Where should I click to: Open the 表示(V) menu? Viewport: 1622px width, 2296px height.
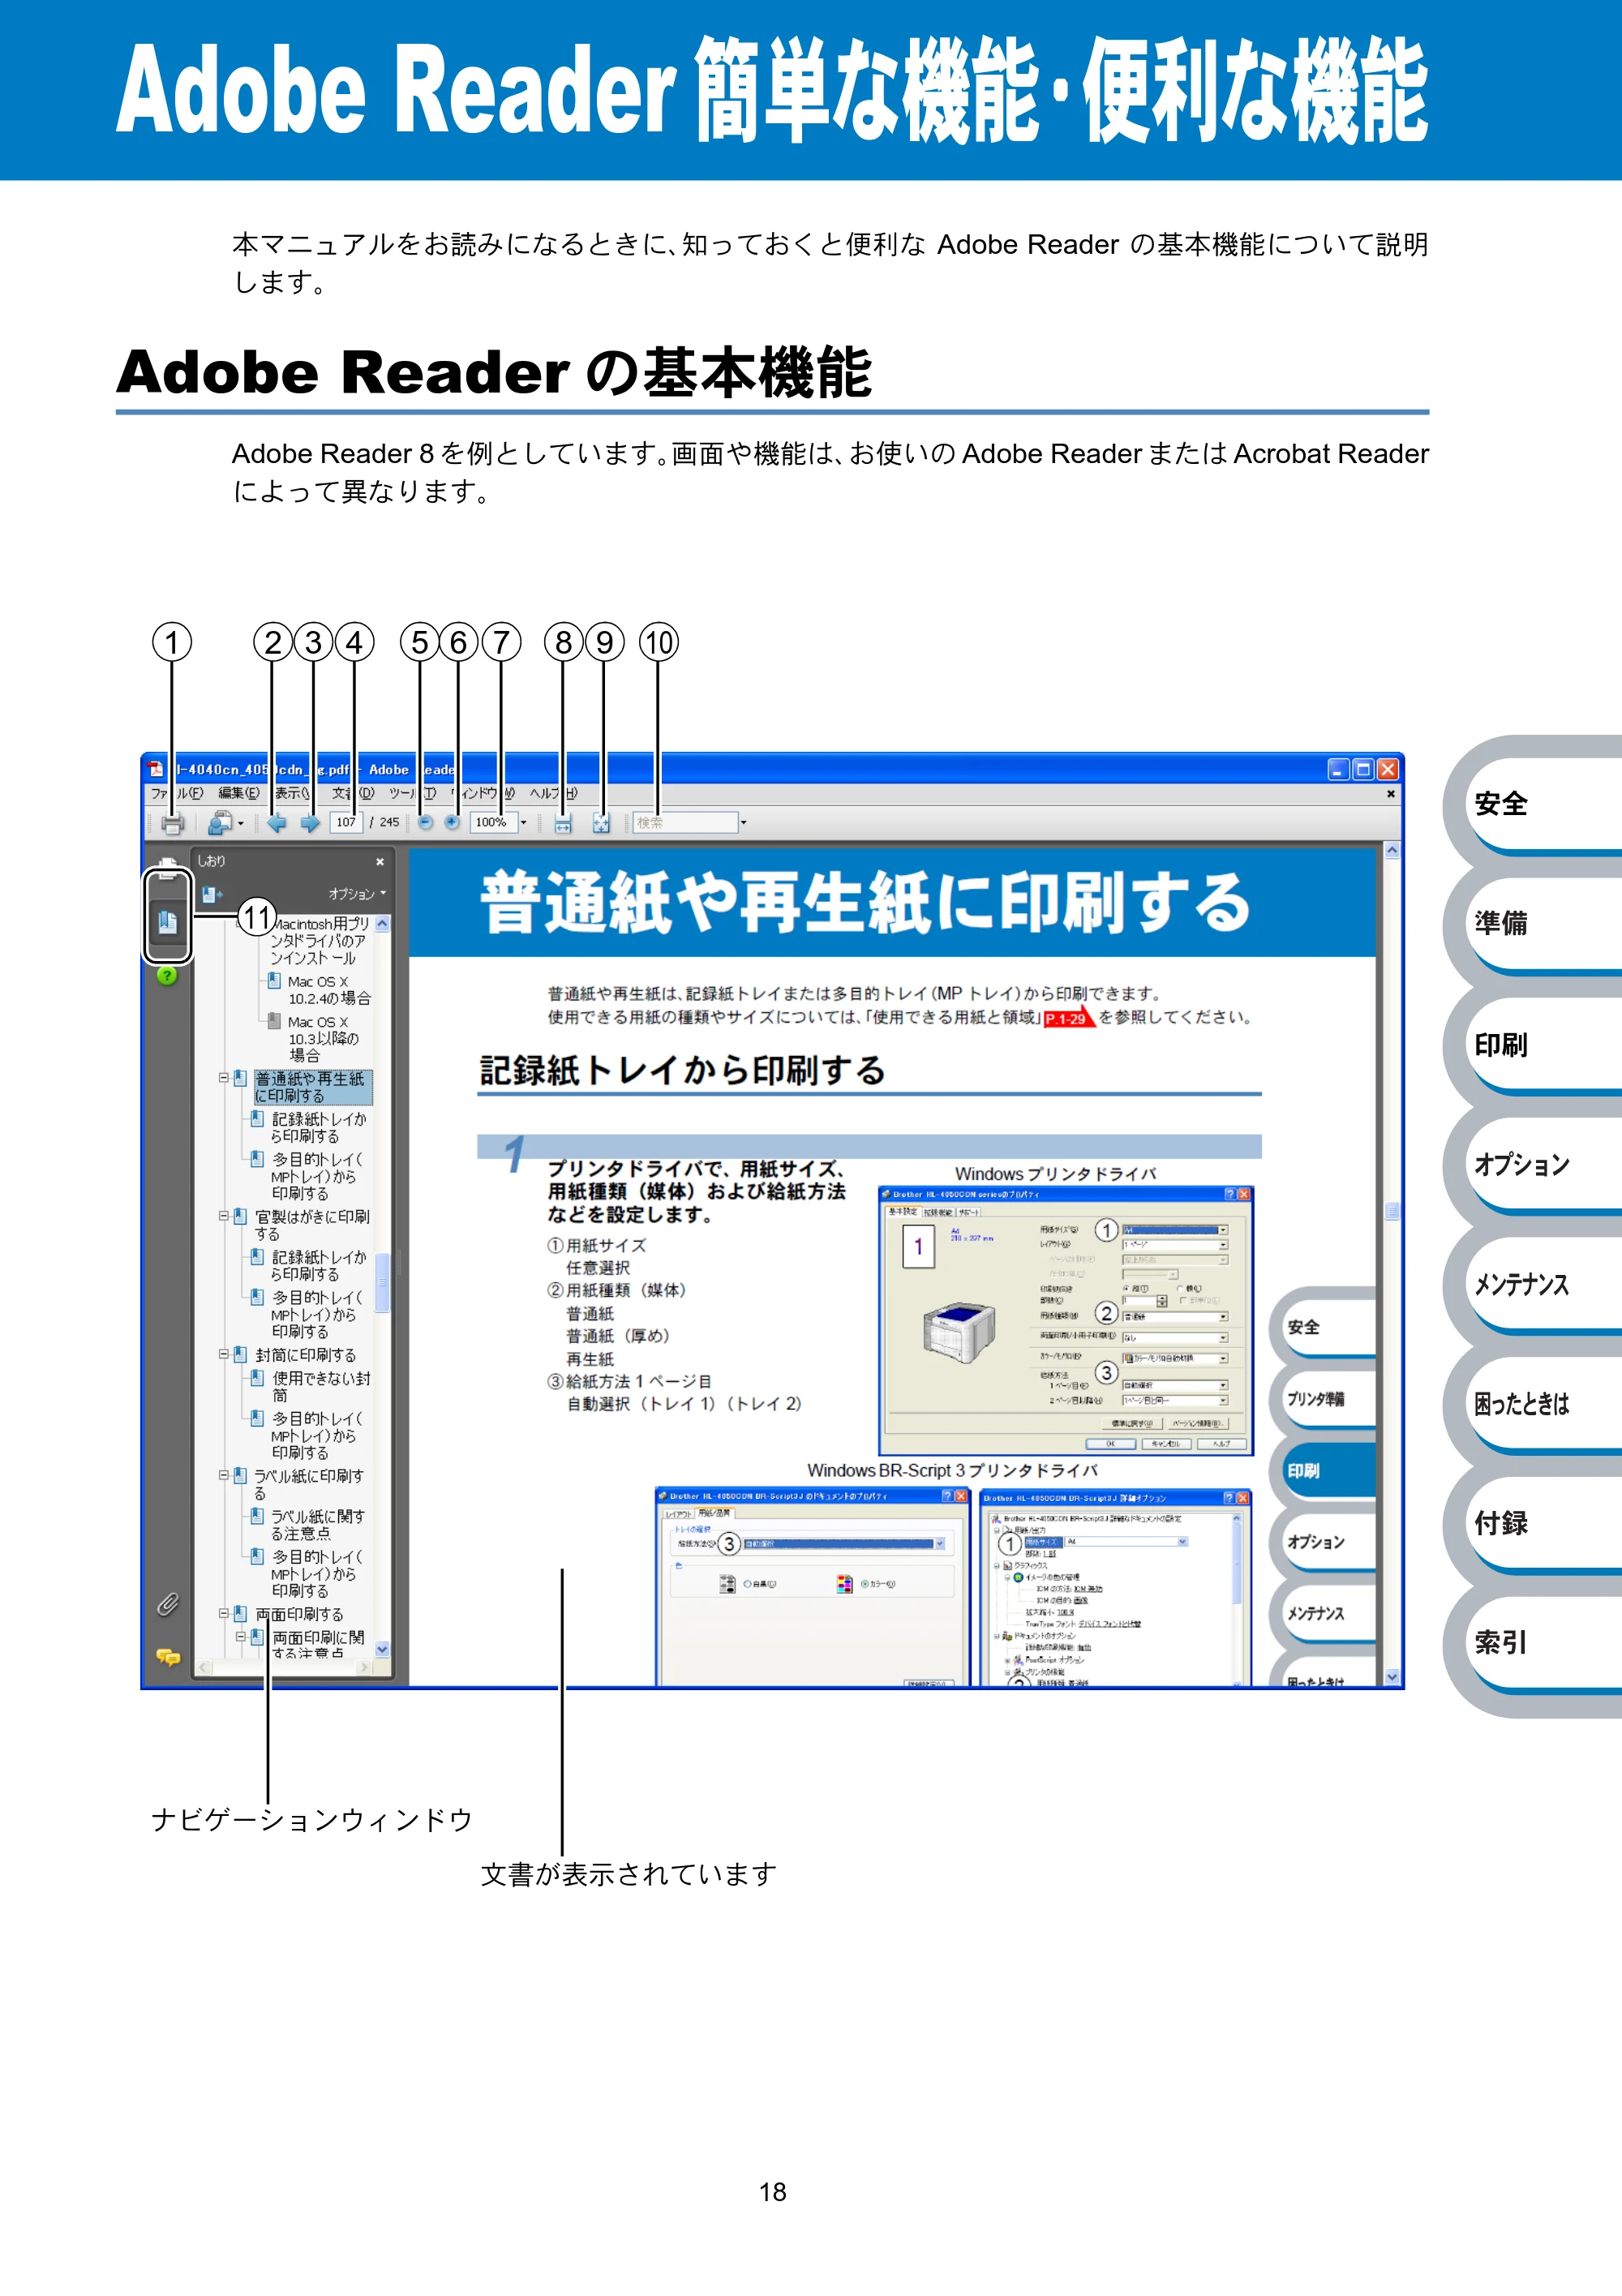(x=293, y=793)
